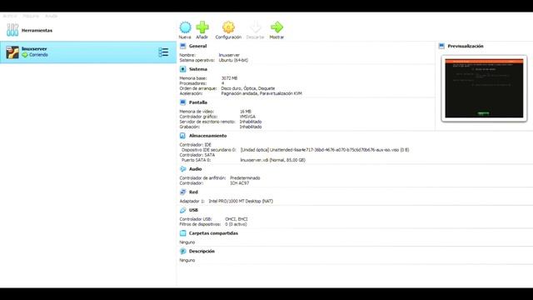Click the 'Corriendo' status text

click(x=38, y=55)
